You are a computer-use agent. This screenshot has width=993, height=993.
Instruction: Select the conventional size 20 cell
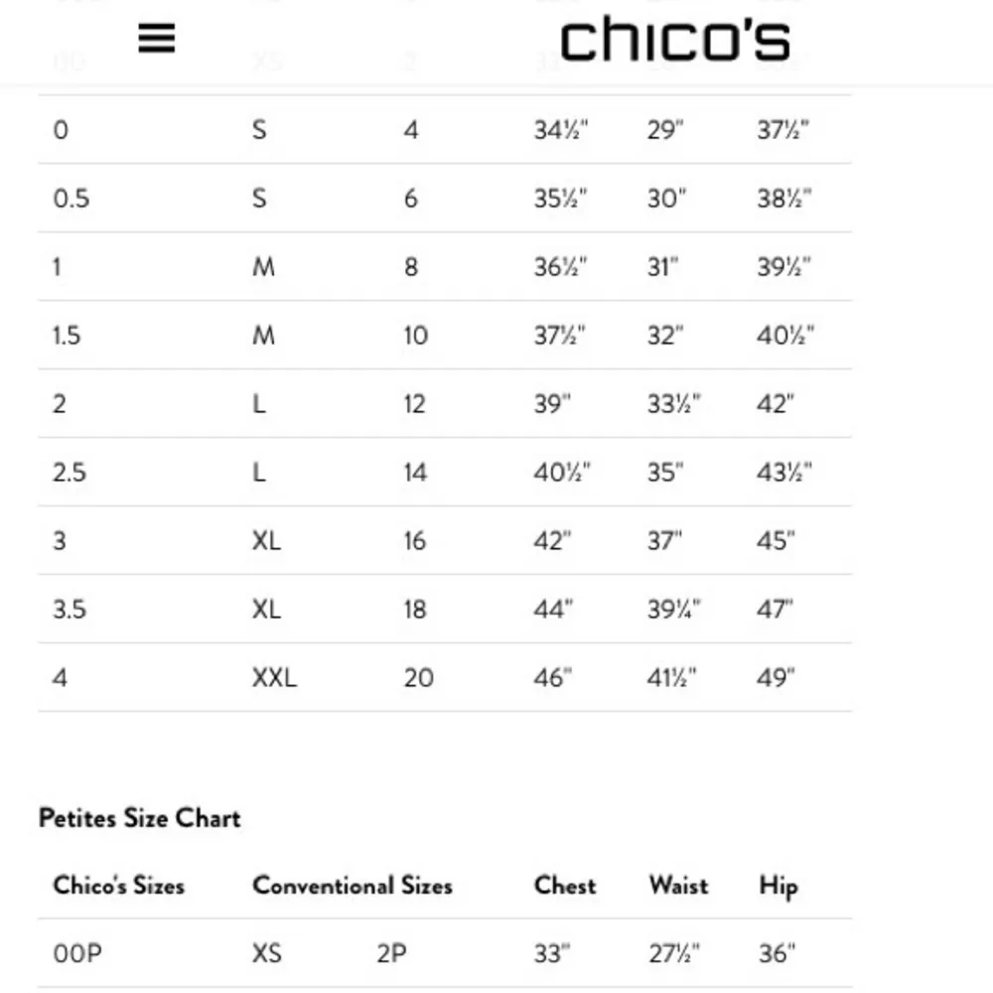tap(418, 677)
